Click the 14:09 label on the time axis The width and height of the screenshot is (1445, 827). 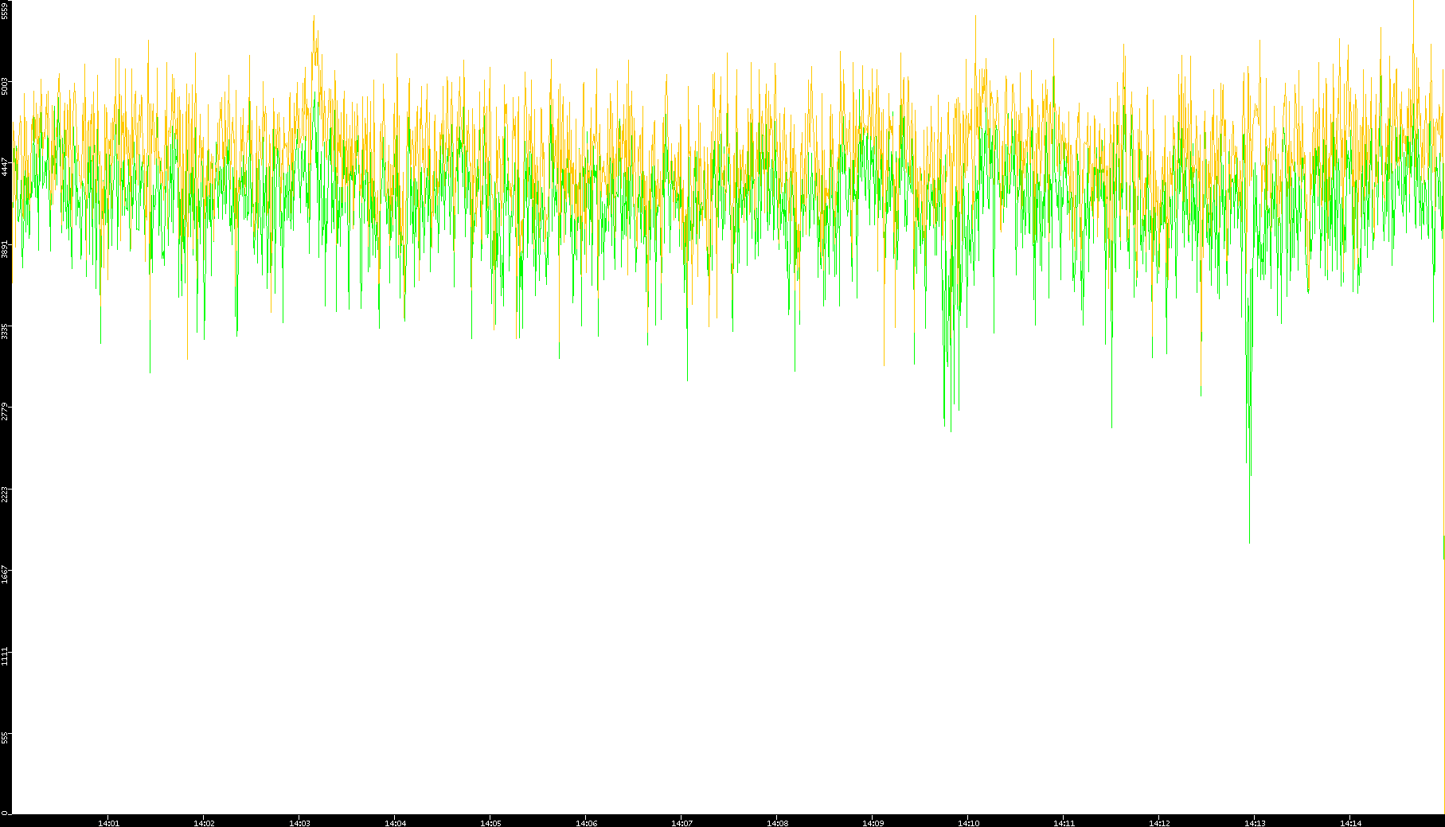pyautogui.click(x=873, y=823)
